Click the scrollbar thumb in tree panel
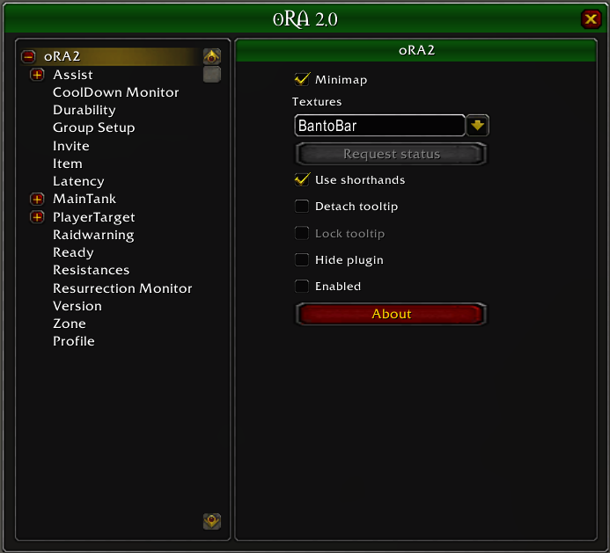 click(x=212, y=75)
